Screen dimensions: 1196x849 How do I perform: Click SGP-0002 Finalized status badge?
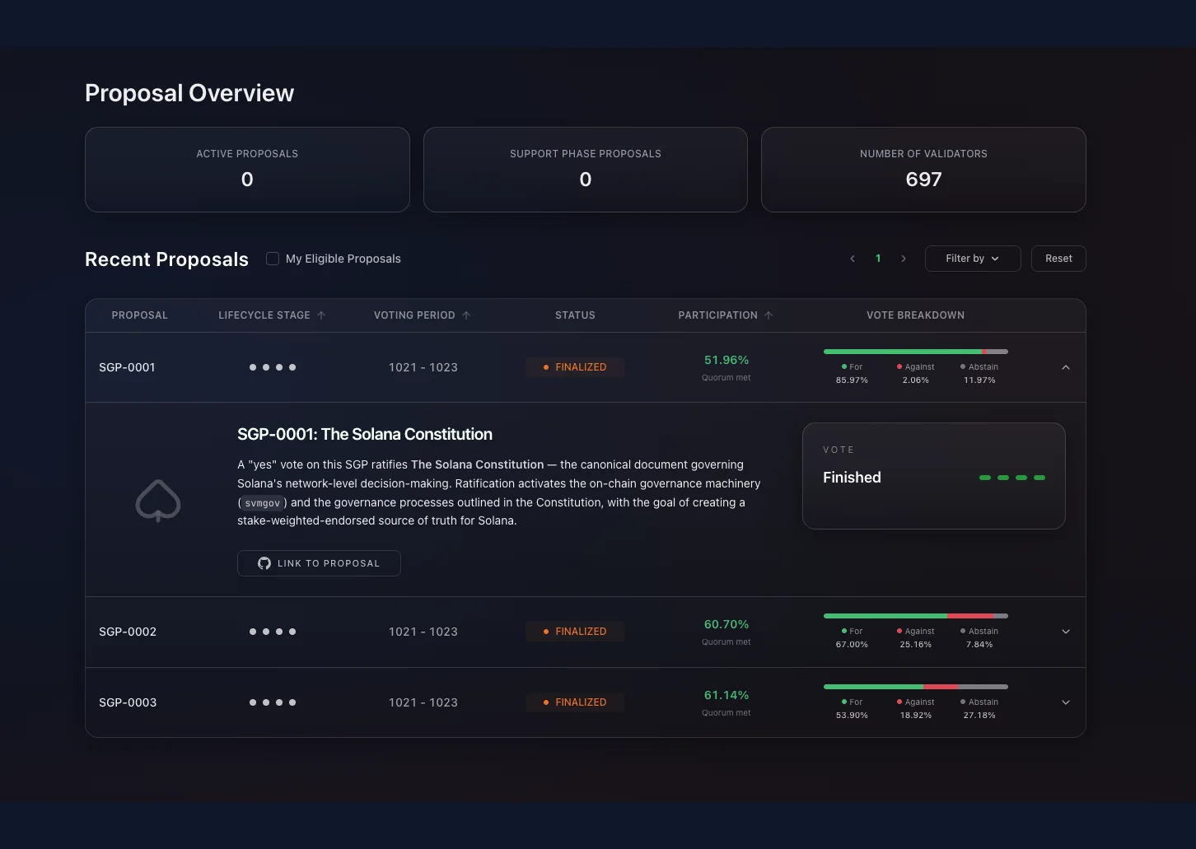pos(575,632)
